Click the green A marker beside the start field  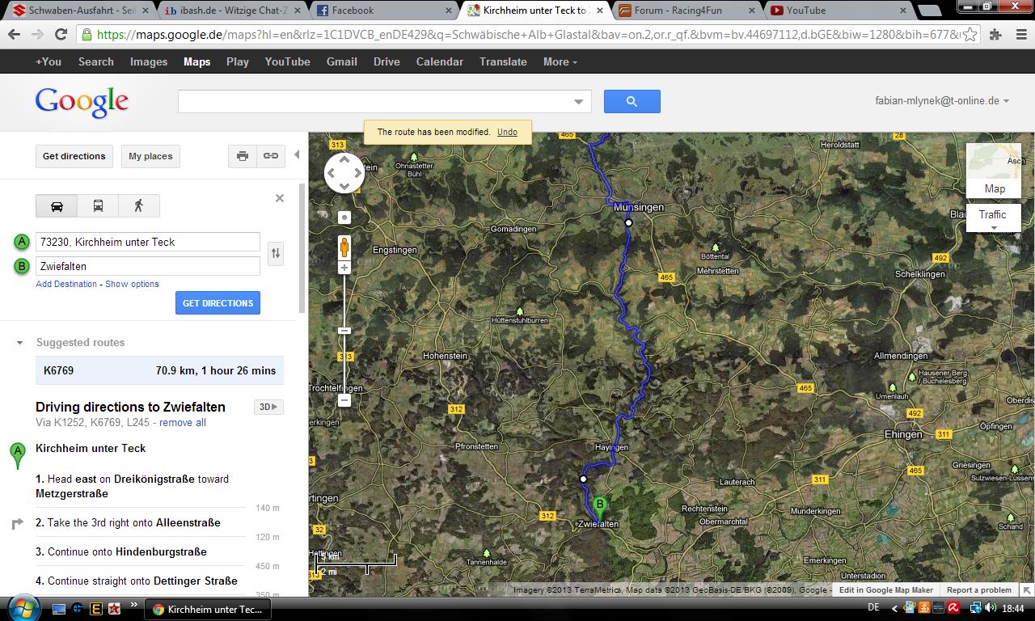(x=22, y=242)
